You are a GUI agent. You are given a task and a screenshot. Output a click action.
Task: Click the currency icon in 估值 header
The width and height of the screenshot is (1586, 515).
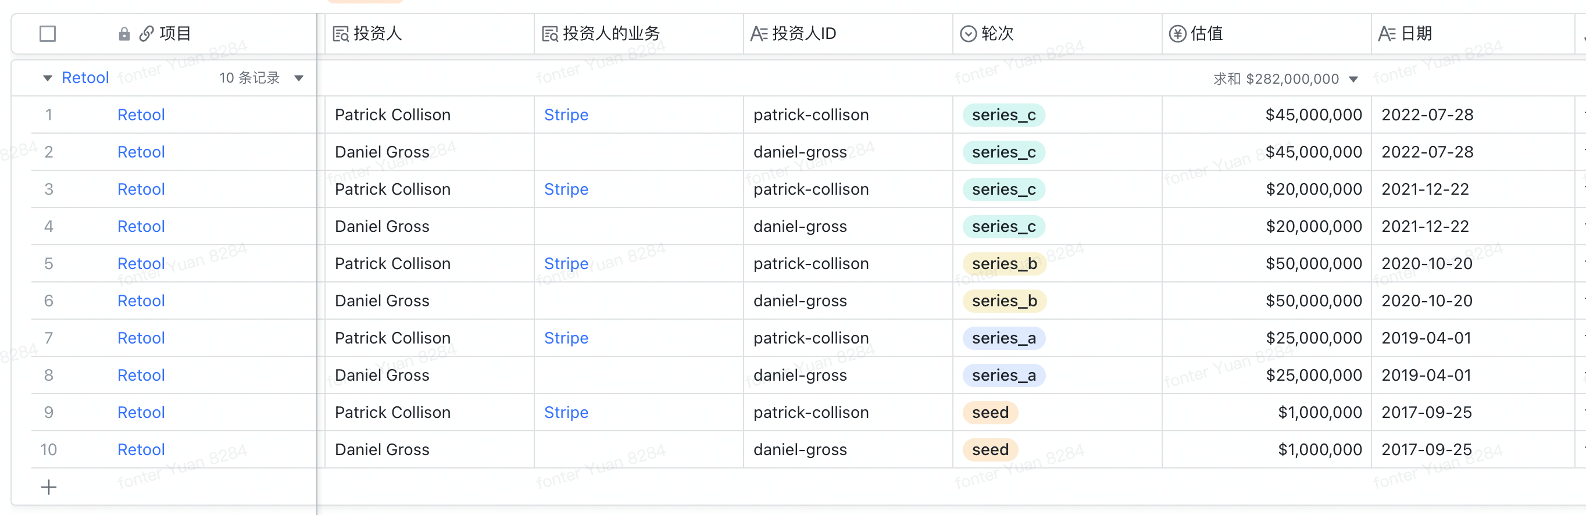1178,34
